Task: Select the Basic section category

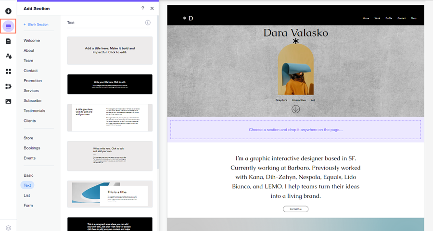Action: pyautogui.click(x=28, y=175)
